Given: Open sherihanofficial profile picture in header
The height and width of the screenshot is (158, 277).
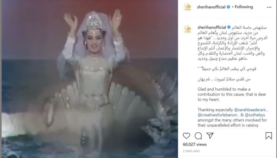Looking at the screenshot, I should (188, 7).
